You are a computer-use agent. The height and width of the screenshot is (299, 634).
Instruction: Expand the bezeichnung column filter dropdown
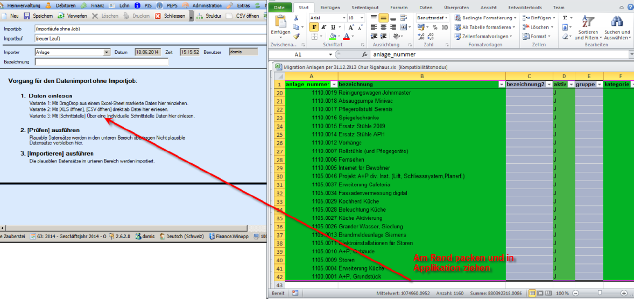[x=501, y=85]
